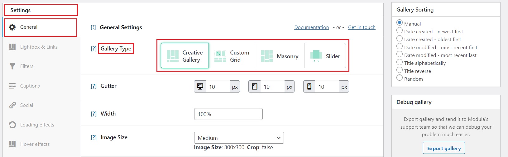Open the Lightbox & Links tab
The height and width of the screenshot is (157, 508).
[39, 47]
